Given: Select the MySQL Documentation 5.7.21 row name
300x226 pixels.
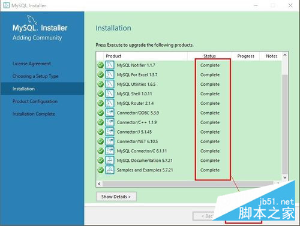Looking at the screenshot, I should pyautogui.click(x=145, y=161).
